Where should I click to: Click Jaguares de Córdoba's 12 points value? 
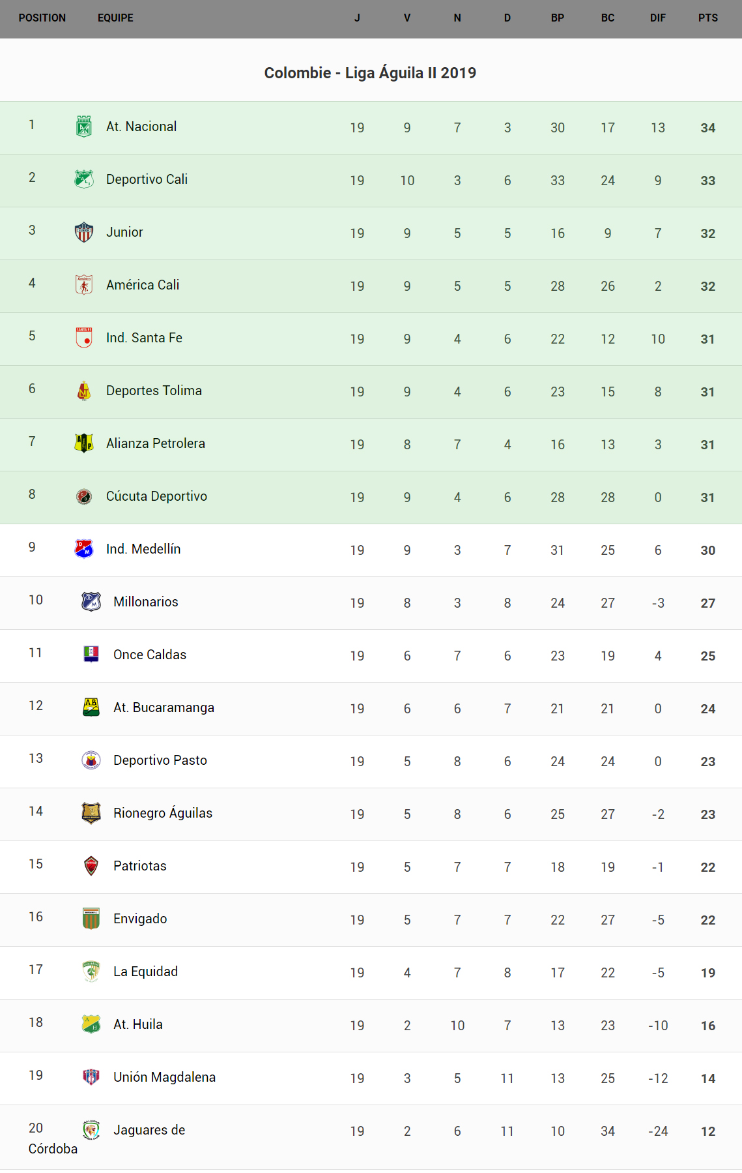[x=707, y=1132]
